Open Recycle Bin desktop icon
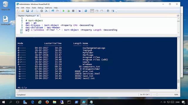This screenshot has width=188, height=105. coord(5,6)
